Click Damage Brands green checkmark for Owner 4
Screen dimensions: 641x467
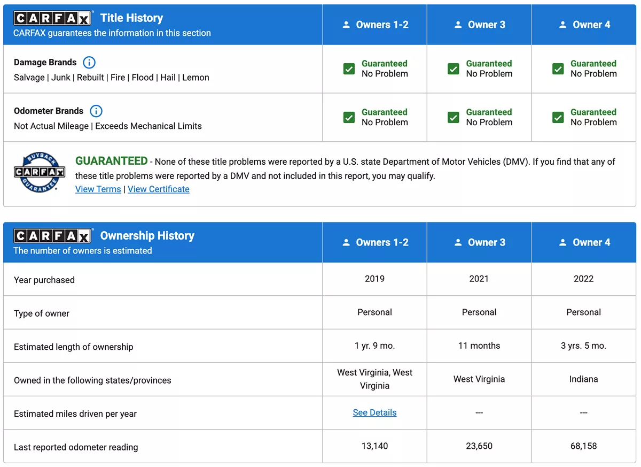pyautogui.click(x=558, y=69)
